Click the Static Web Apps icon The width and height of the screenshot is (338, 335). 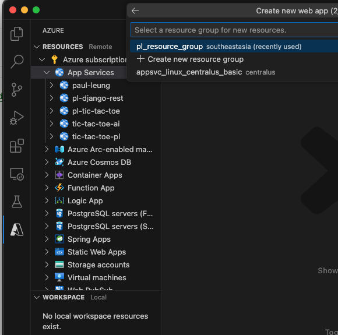[59, 252]
